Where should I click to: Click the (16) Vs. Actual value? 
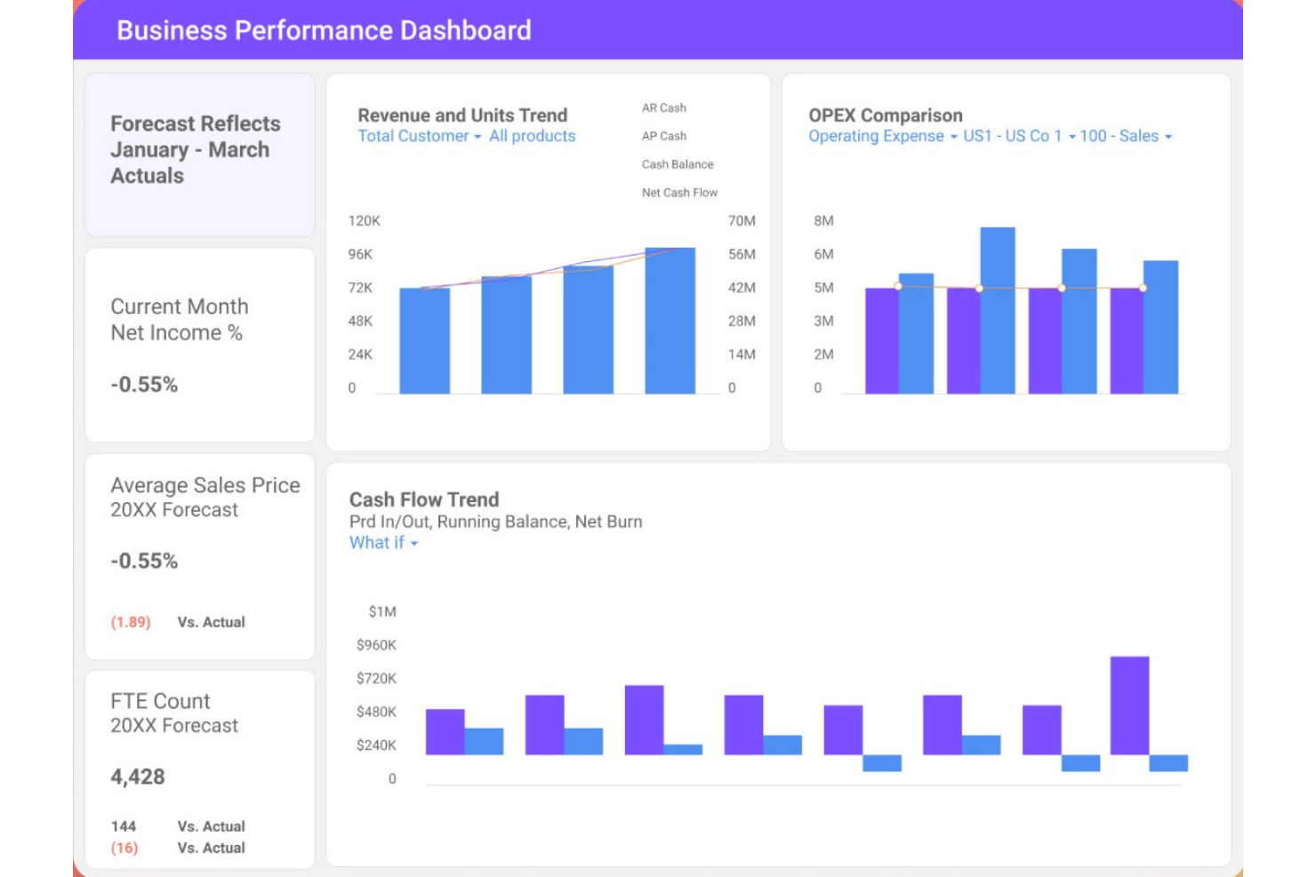[x=124, y=848]
